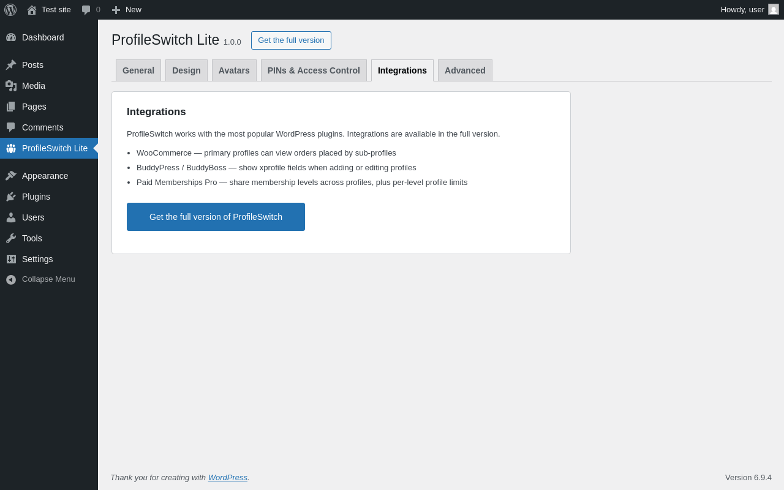The width and height of the screenshot is (784, 490).
Task: Click the Settings sliders icon
Action: [x=11, y=259]
